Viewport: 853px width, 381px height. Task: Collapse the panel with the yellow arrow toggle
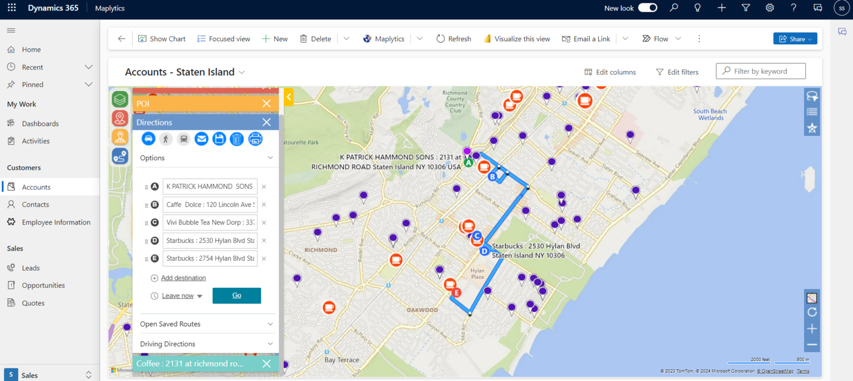point(288,96)
